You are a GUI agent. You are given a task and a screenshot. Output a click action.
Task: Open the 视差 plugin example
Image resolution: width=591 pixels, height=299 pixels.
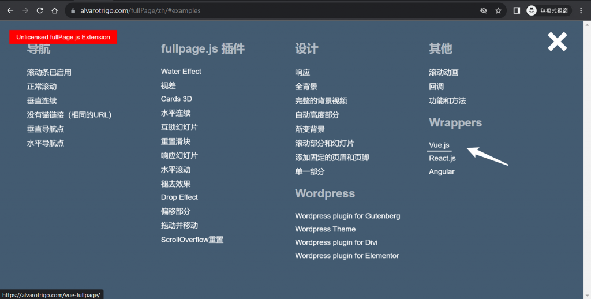point(169,85)
